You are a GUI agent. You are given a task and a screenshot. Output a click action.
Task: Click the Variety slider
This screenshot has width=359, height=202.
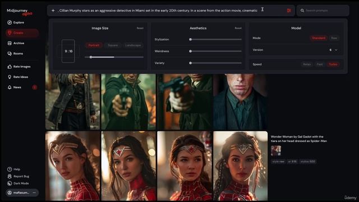[x=215, y=63]
